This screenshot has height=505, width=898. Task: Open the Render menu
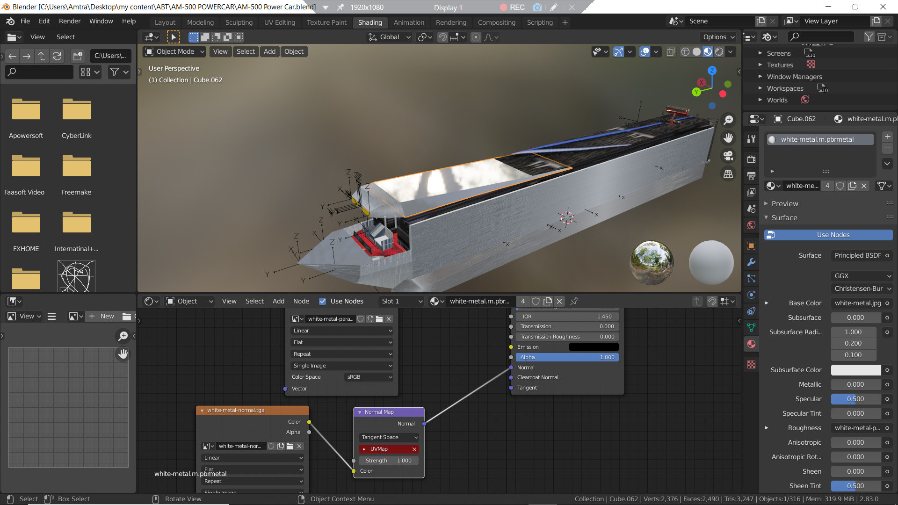(70, 21)
